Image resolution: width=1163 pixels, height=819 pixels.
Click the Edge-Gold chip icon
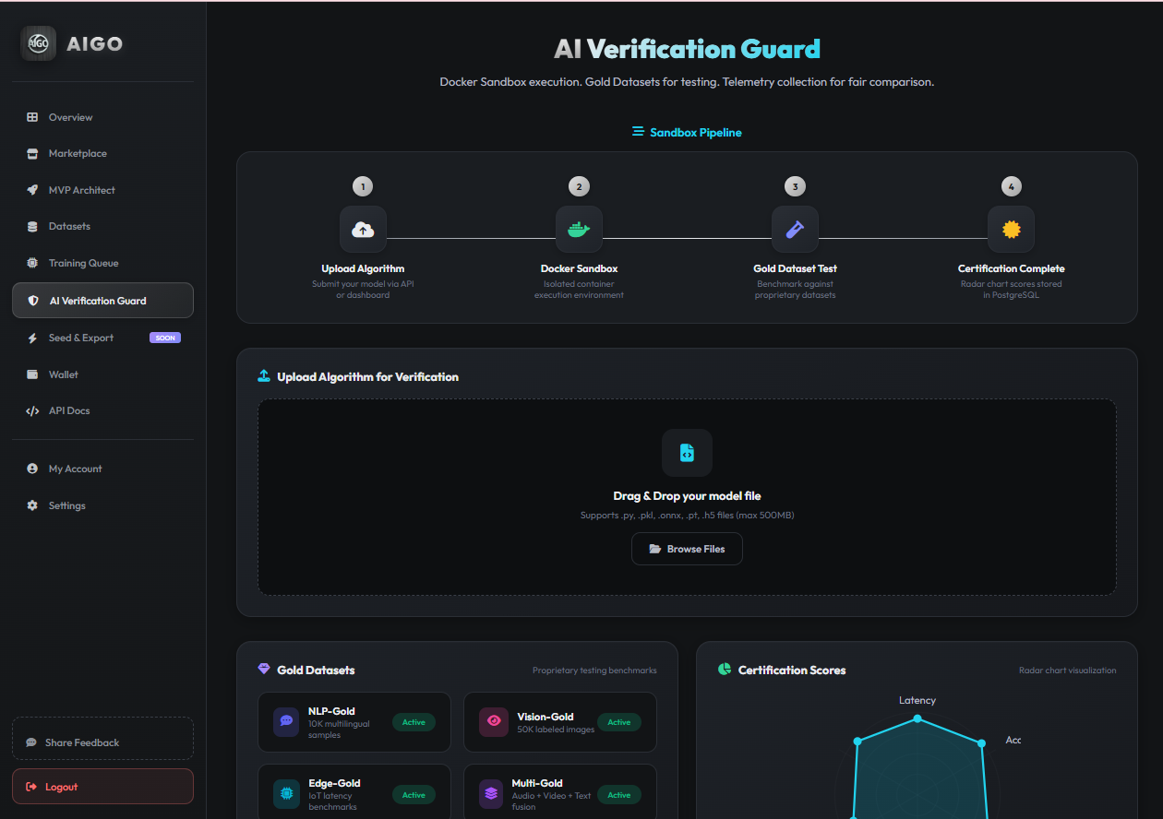(x=286, y=793)
